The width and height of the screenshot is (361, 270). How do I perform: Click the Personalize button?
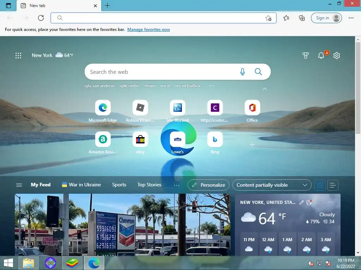(208, 185)
